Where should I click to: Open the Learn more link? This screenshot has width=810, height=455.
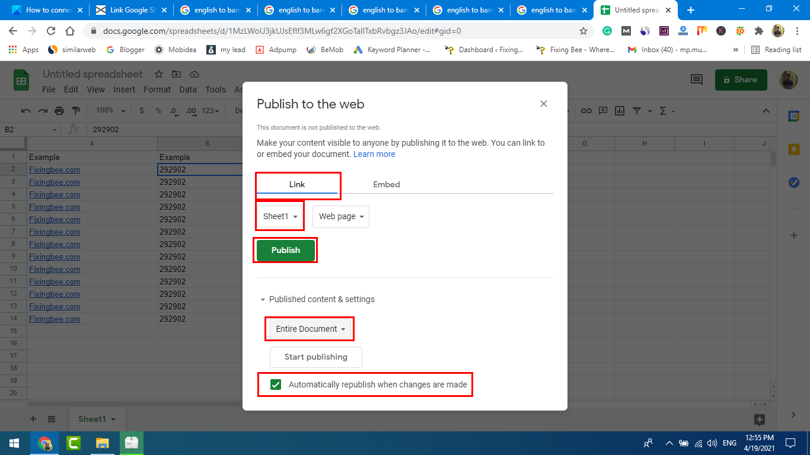click(374, 154)
